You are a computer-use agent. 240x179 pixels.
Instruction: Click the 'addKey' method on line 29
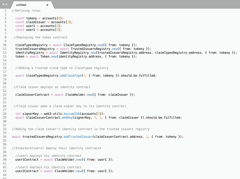pos(67,118)
